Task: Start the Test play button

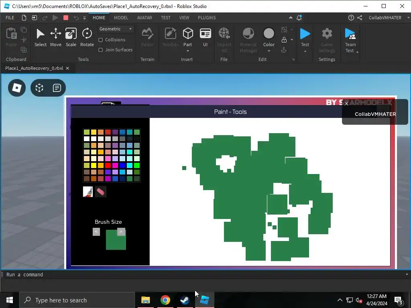Action: [x=305, y=34]
